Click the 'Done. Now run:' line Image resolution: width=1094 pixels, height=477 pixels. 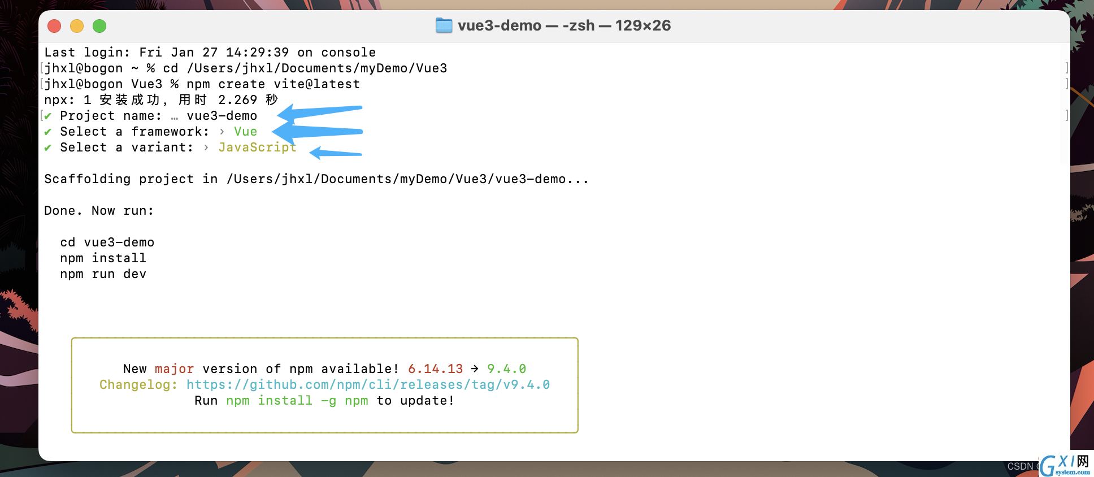click(x=99, y=211)
